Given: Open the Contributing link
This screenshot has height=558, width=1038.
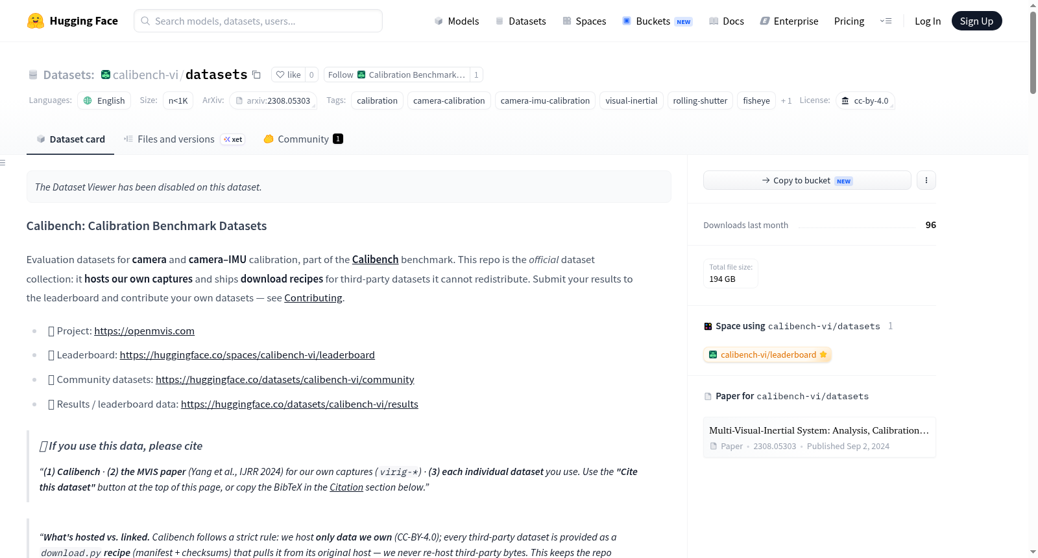Looking at the screenshot, I should click(313, 297).
